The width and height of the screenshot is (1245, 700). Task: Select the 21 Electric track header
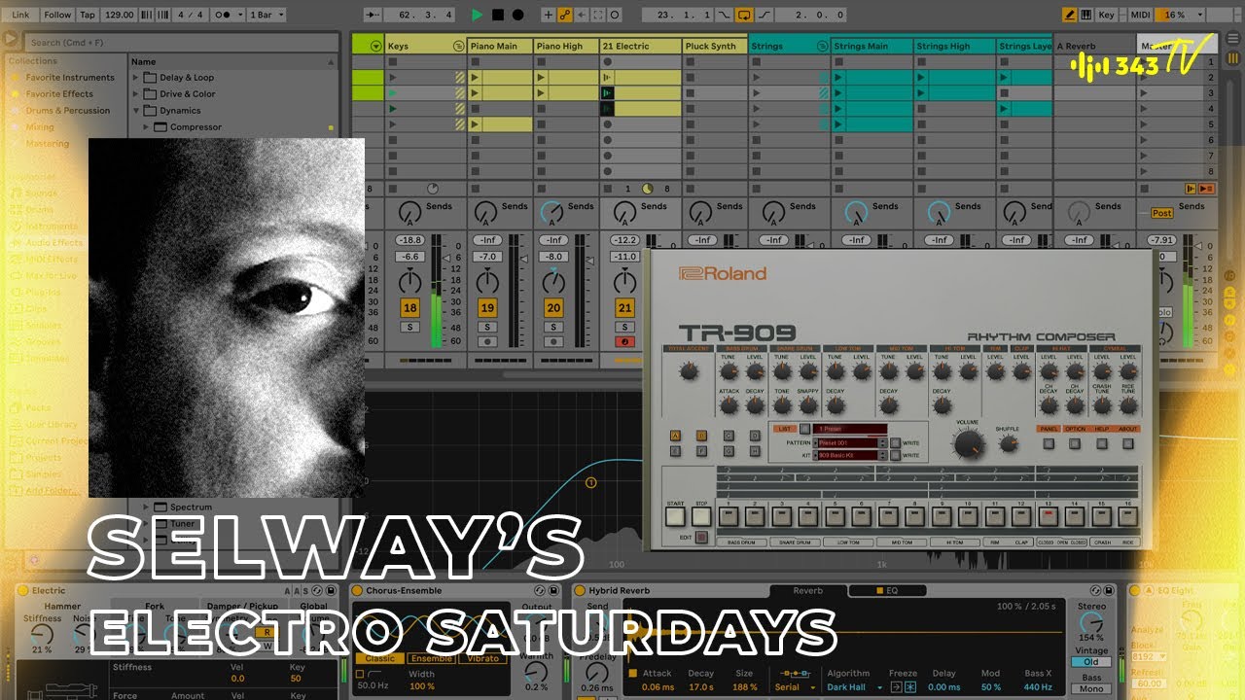[x=639, y=46]
